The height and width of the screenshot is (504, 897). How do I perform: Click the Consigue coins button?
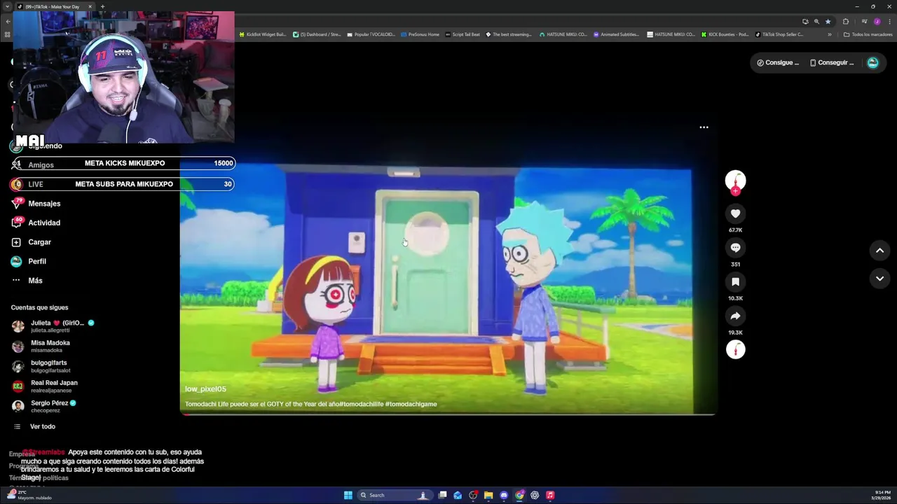tap(778, 62)
